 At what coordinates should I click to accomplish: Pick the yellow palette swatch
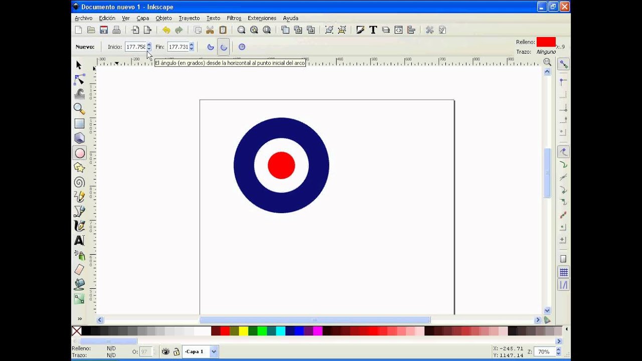243,331
